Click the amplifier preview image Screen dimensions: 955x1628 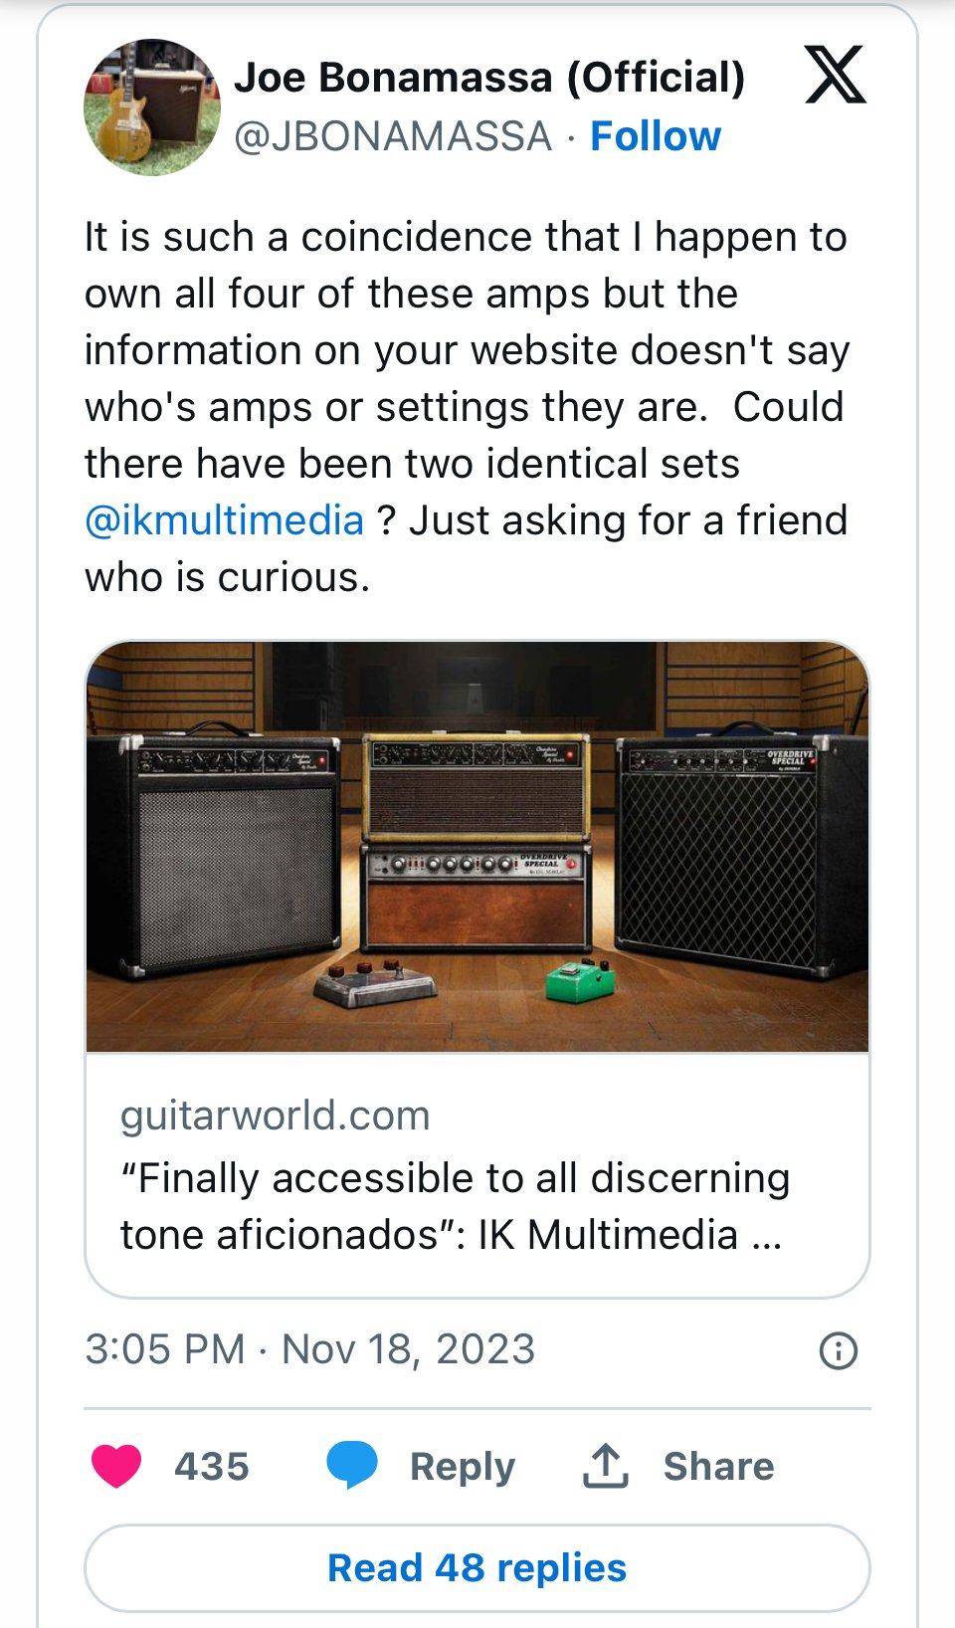click(x=477, y=846)
